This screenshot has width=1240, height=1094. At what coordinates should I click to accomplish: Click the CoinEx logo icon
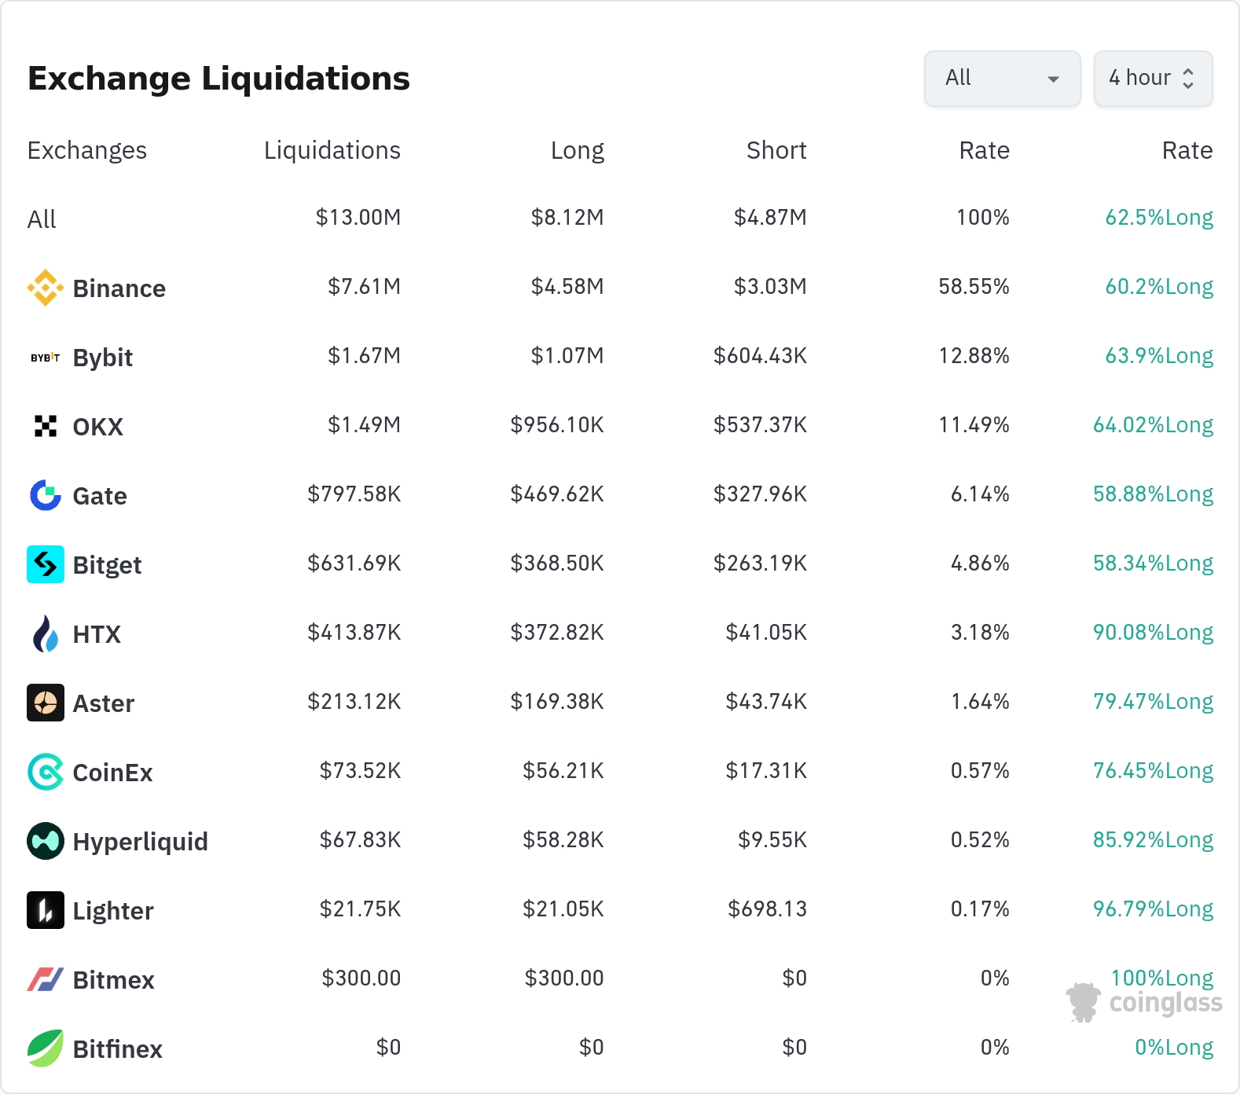point(46,772)
